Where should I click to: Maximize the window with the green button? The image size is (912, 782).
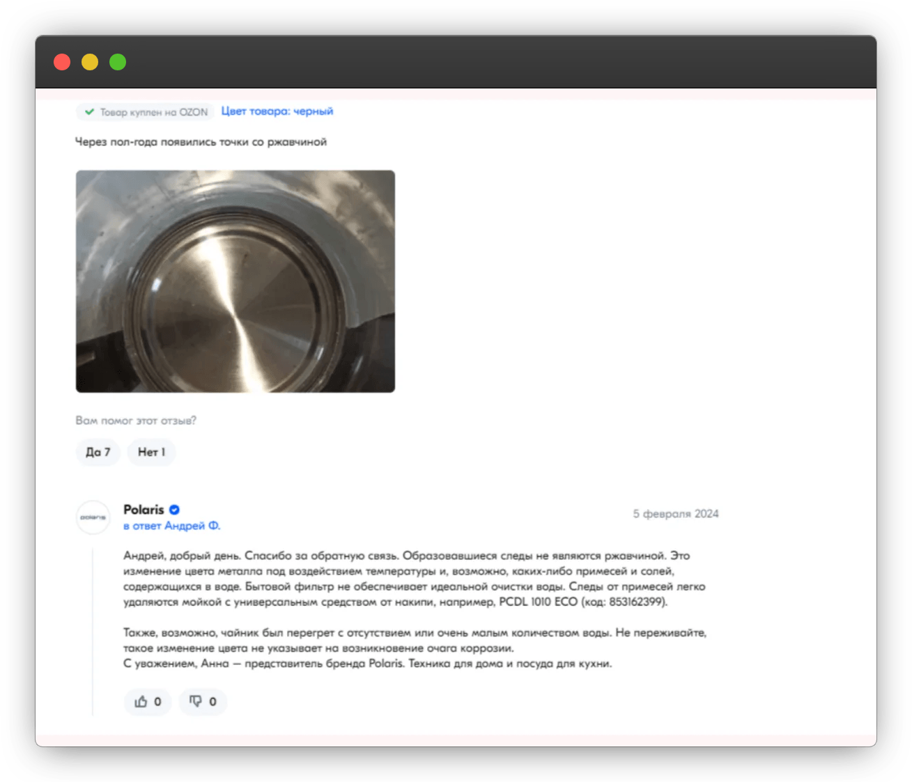click(x=118, y=62)
